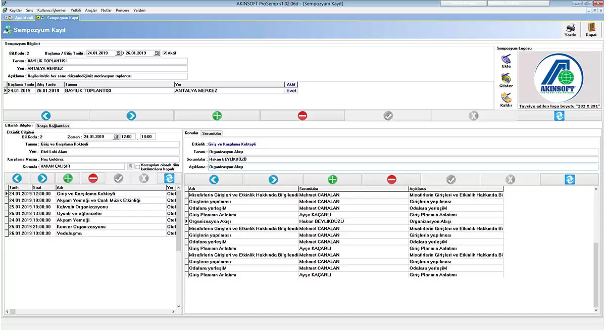Click the Kapat door icon

[x=591, y=29]
